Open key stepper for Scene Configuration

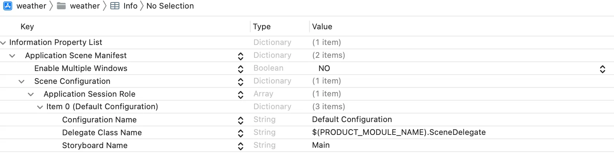pyautogui.click(x=241, y=82)
